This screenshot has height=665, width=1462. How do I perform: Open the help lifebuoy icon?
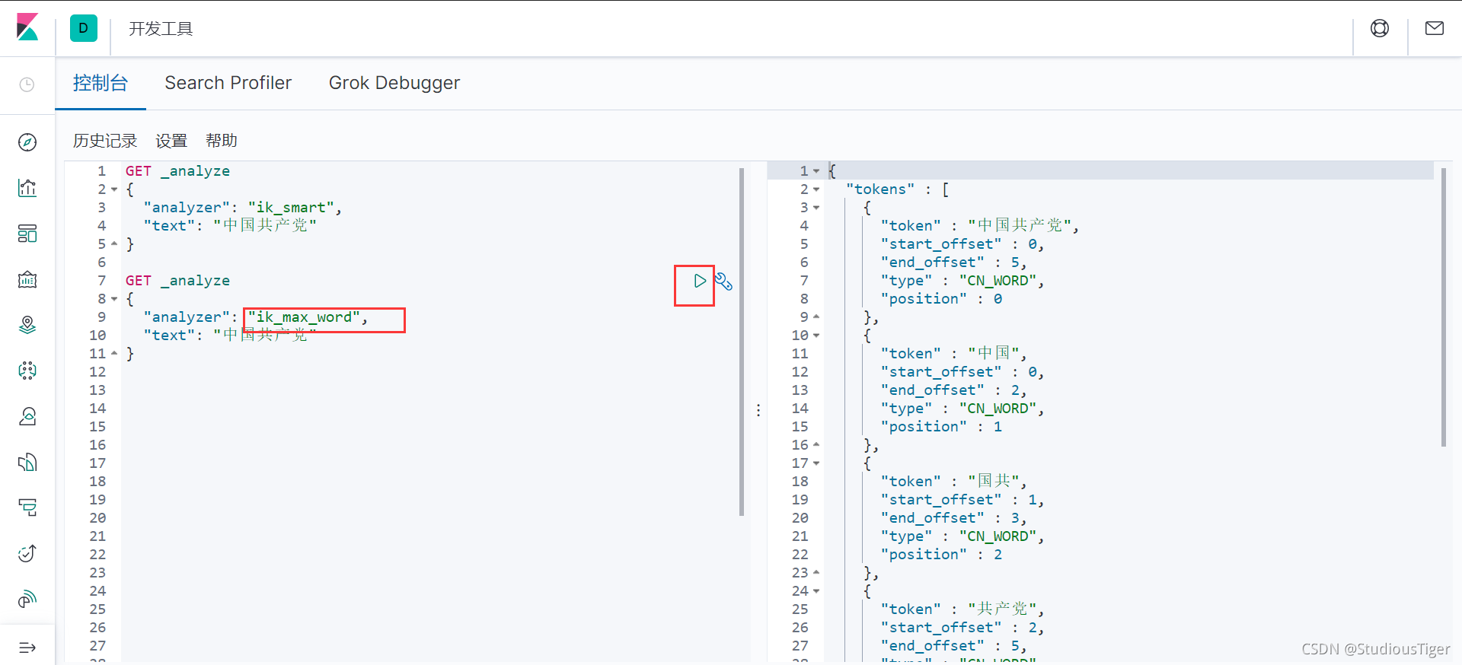(x=1380, y=28)
